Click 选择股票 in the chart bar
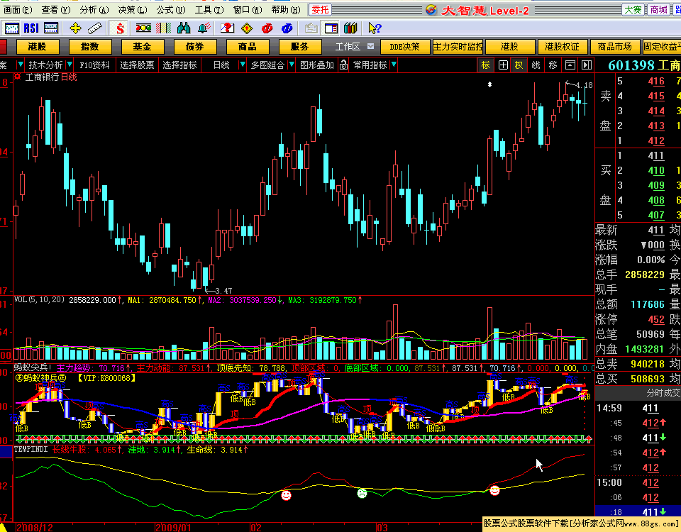 (137, 65)
